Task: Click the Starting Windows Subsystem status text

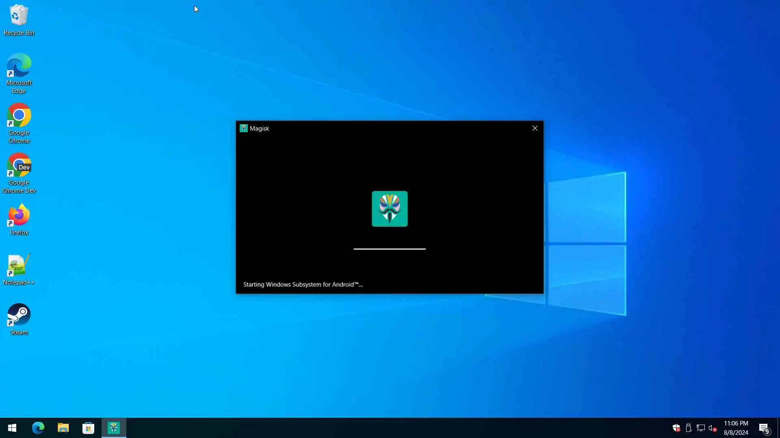Action: click(x=303, y=284)
